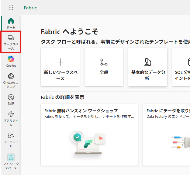Open リアルタイム hub in sidebar
Screen dimensions: 190x175
click(11, 118)
